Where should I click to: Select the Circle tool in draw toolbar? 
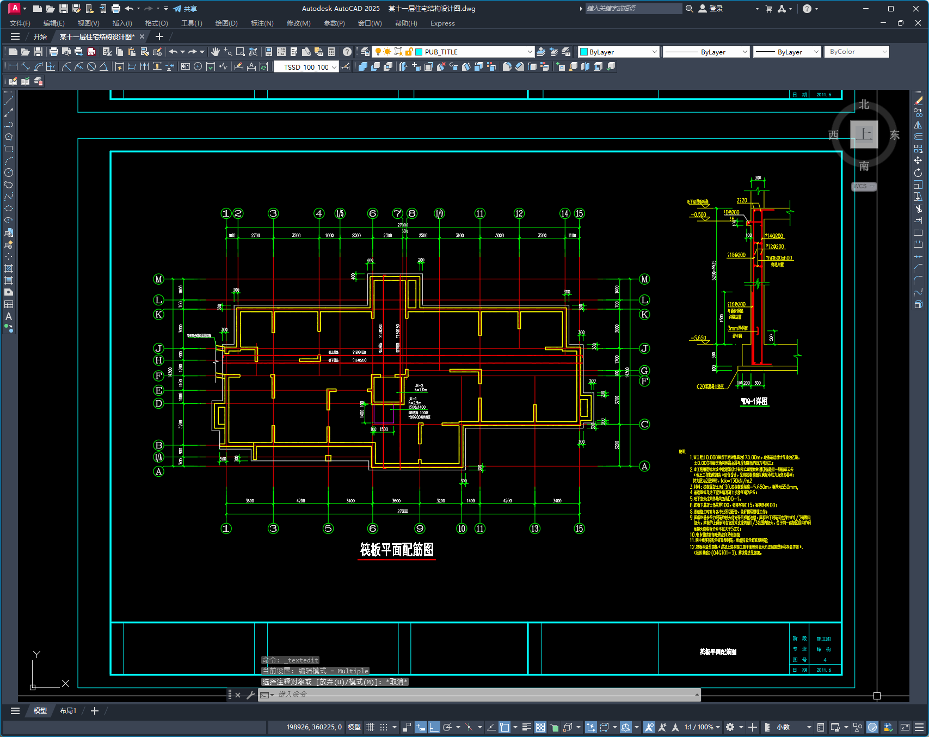pyautogui.click(x=9, y=173)
